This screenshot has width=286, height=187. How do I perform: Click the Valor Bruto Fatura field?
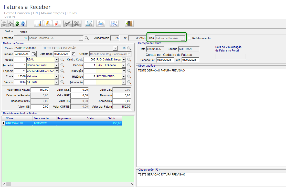click(x=40, y=90)
